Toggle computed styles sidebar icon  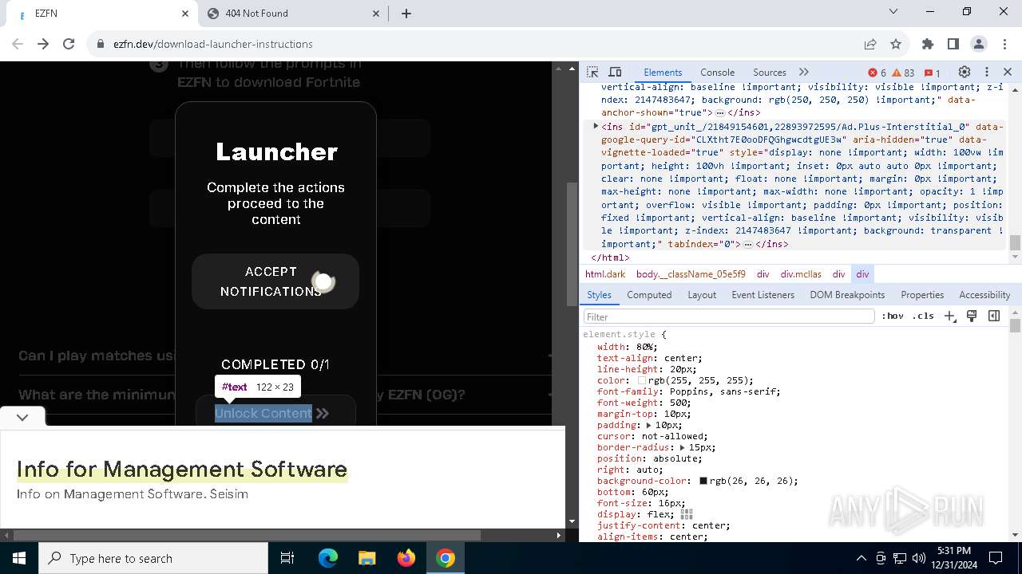point(994,316)
